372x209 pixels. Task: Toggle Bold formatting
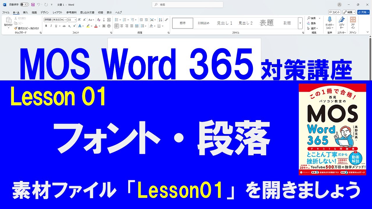[46, 26]
